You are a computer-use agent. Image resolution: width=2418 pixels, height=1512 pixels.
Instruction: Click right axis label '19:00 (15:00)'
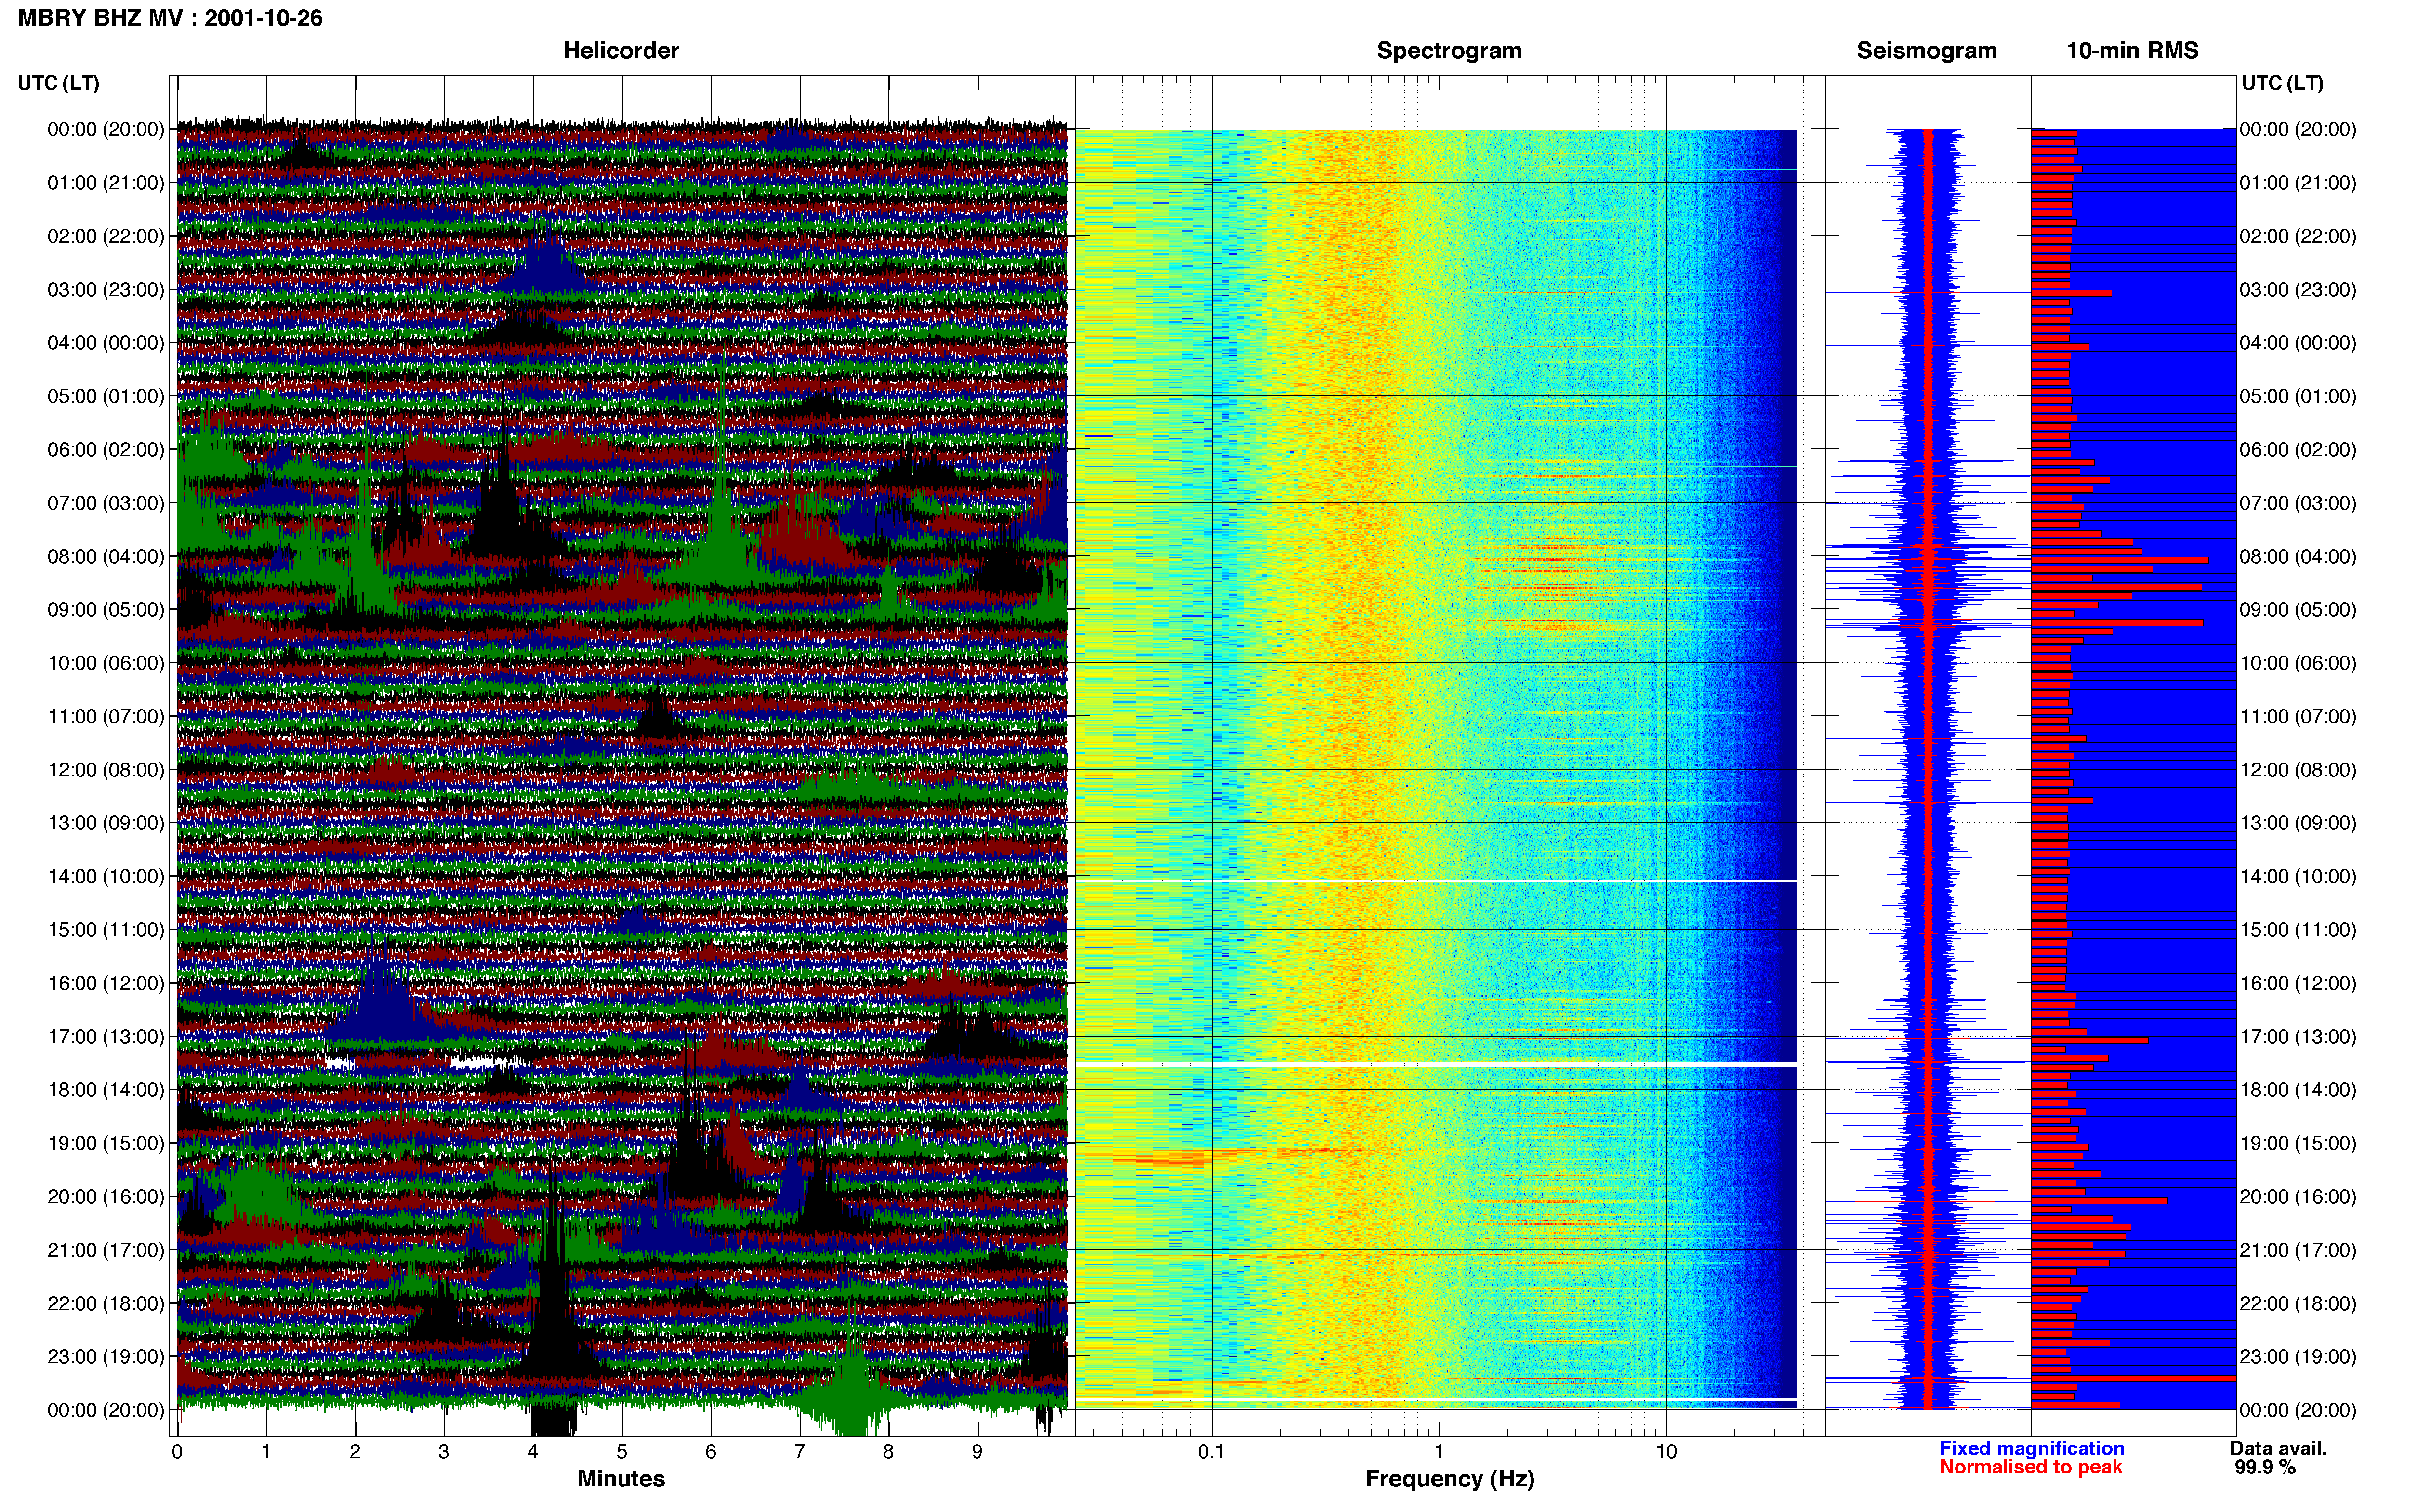pyautogui.click(x=2298, y=1144)
